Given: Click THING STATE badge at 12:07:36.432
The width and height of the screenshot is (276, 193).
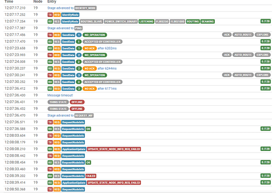Looking at the screenshot, I should tap(58, 109).
